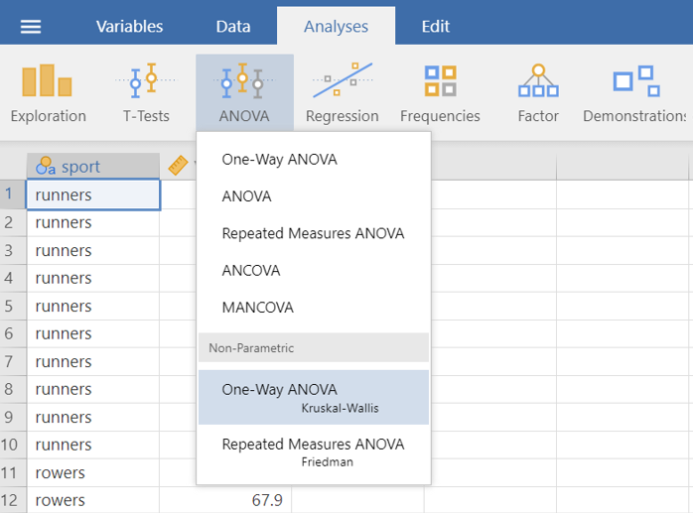Viewport: 693px width, 513px height.
Task: Choose Friedman Repeated Measures ANOVA
Action: pos(313,451)
